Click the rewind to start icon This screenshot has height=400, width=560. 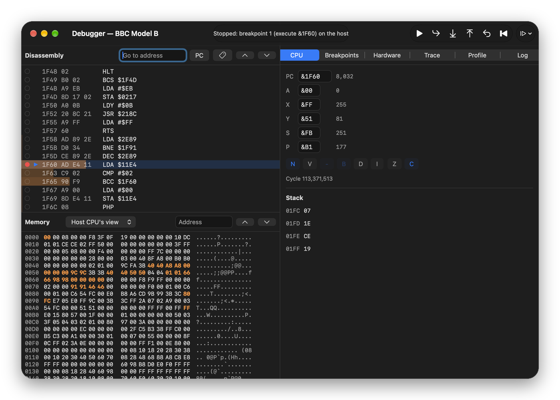point(504,34)
